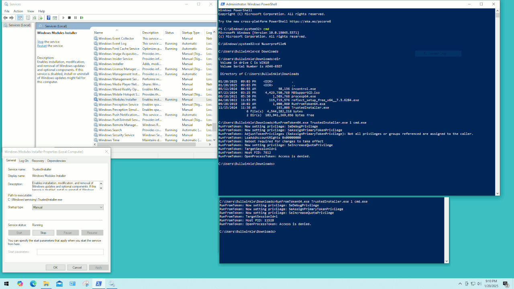Switch to the Dependencies tab
This screenshot has height=289, width=514.
tap(57, 161)
